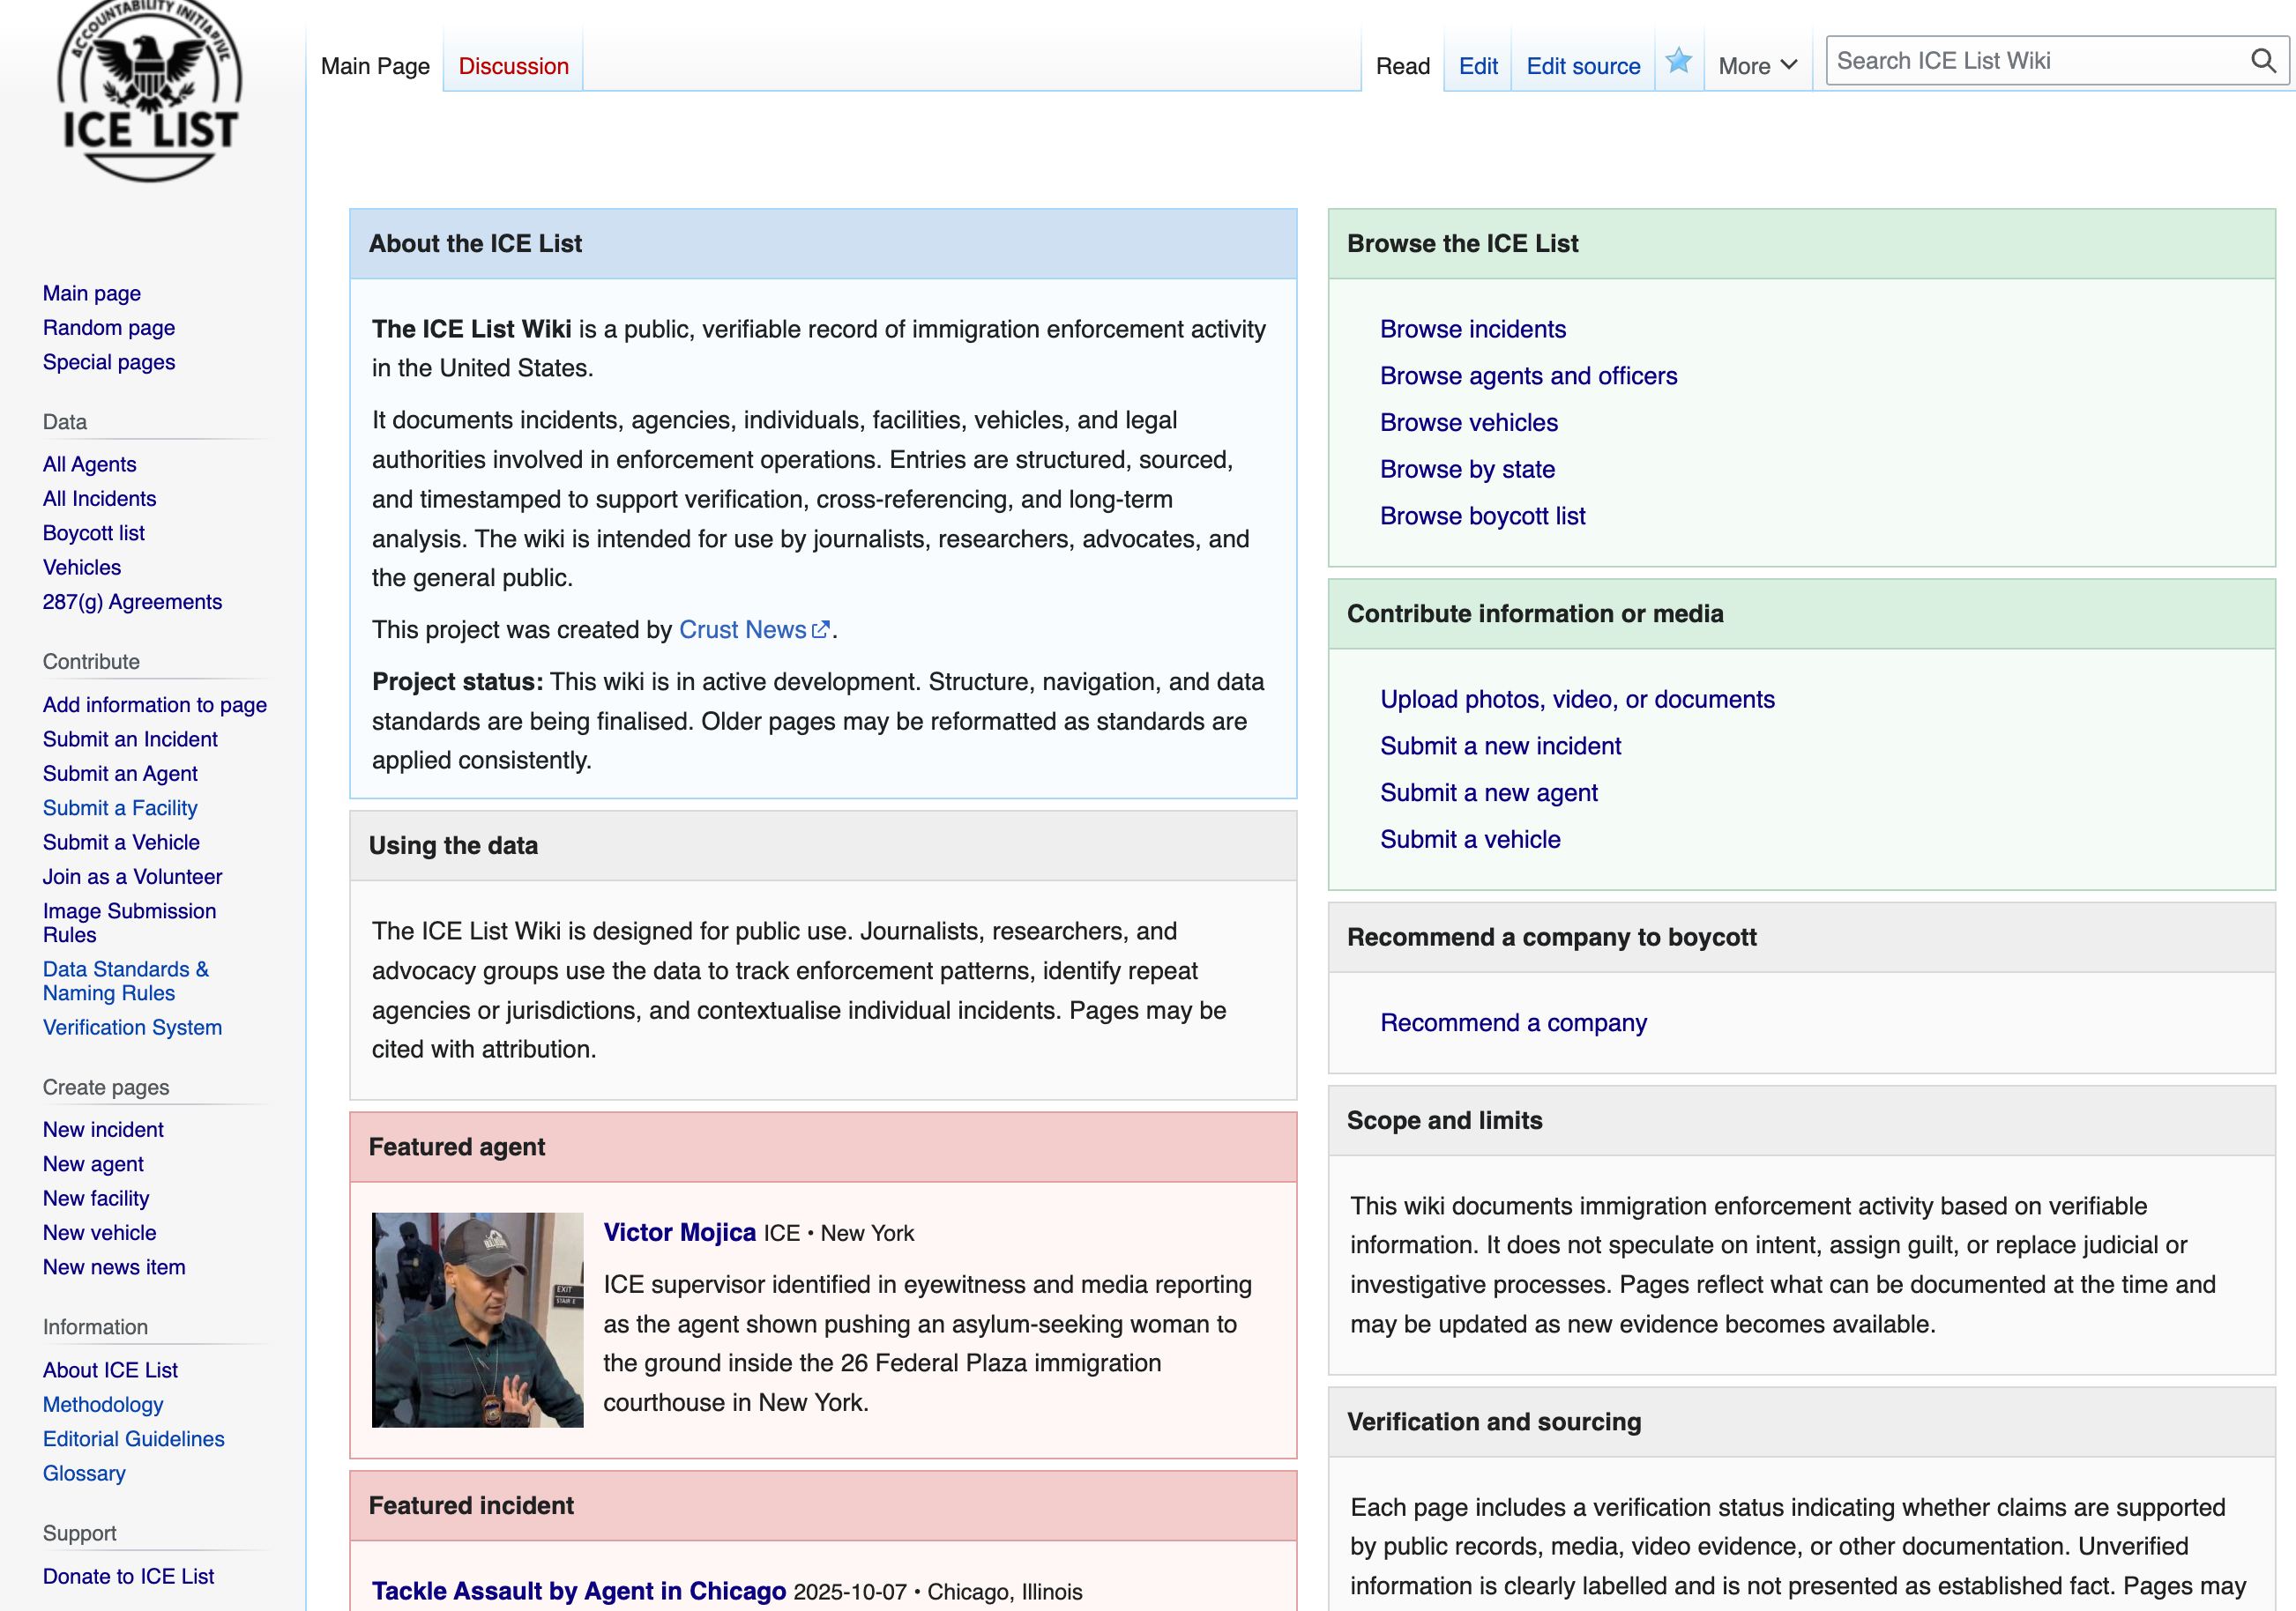The height and width of the screenshot is (1611, 2296).
Task: Expand the More dropdown menu
Action: (1757, 66)
